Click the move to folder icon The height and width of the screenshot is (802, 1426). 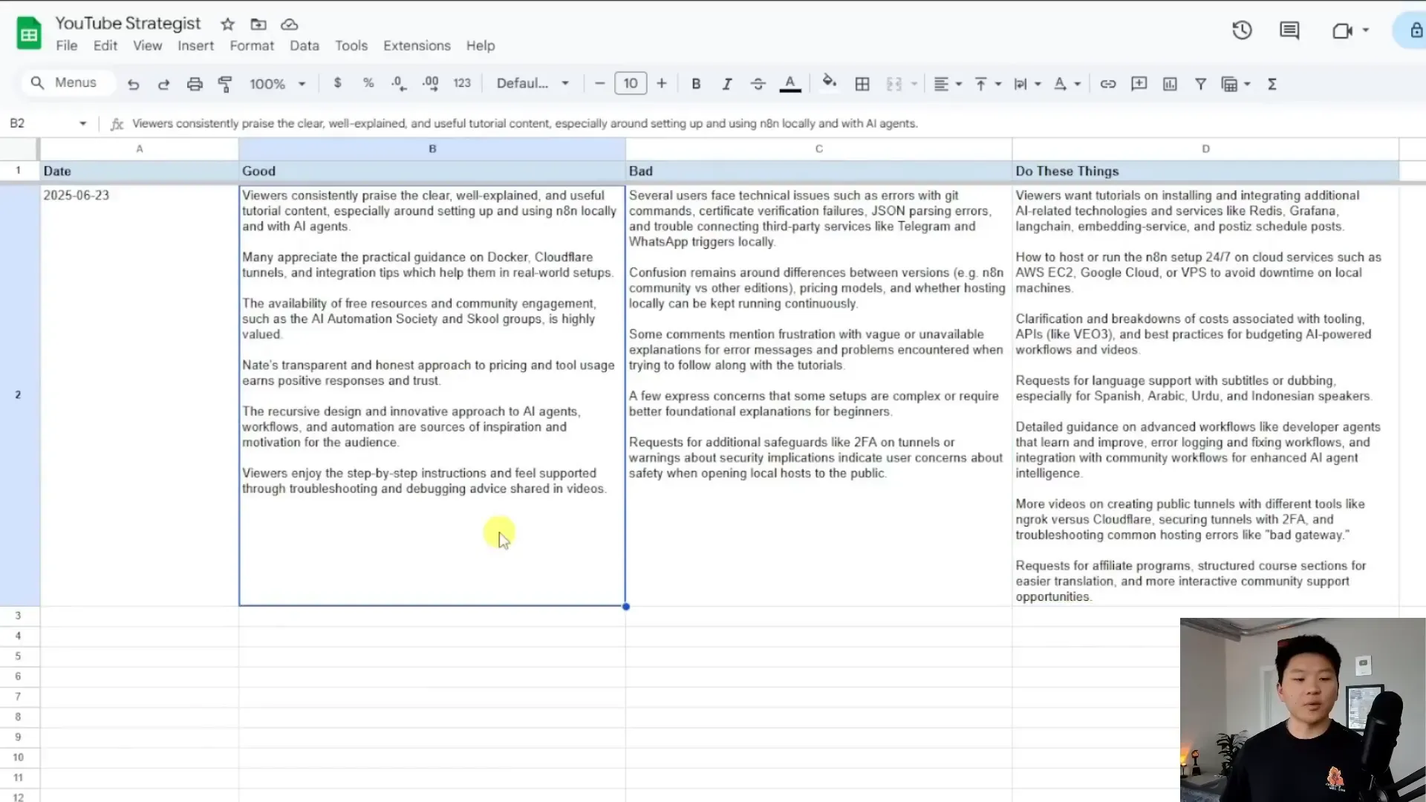[x=258, y=25]
